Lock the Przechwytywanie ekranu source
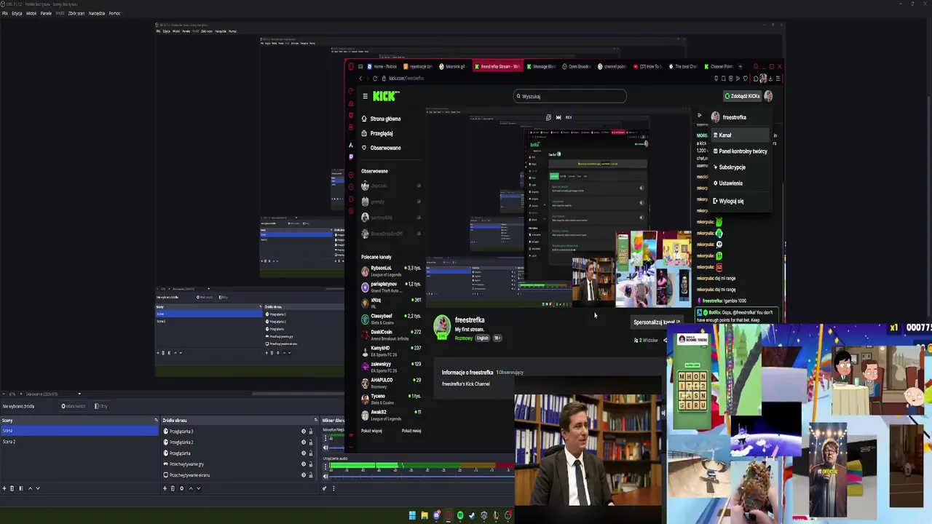 tap(311, 475)
